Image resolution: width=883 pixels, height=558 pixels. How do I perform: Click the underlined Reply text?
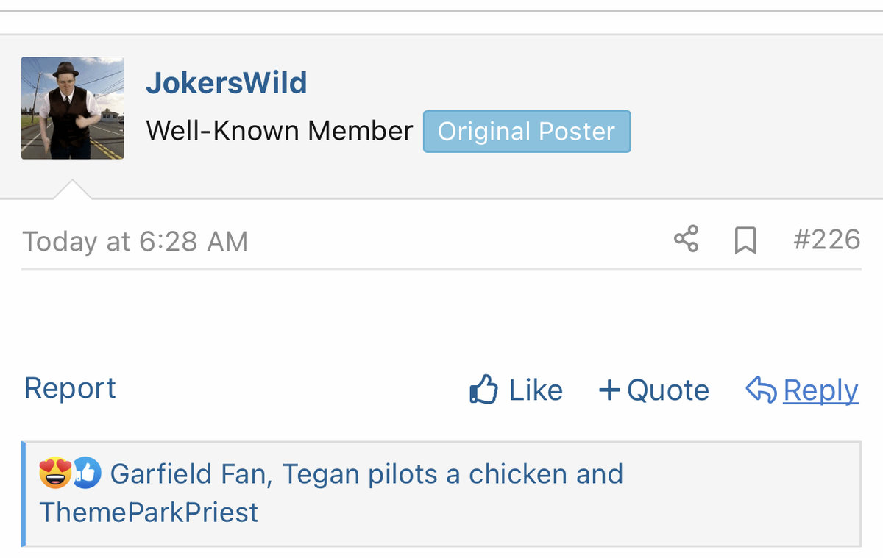[x=821, y=390]
